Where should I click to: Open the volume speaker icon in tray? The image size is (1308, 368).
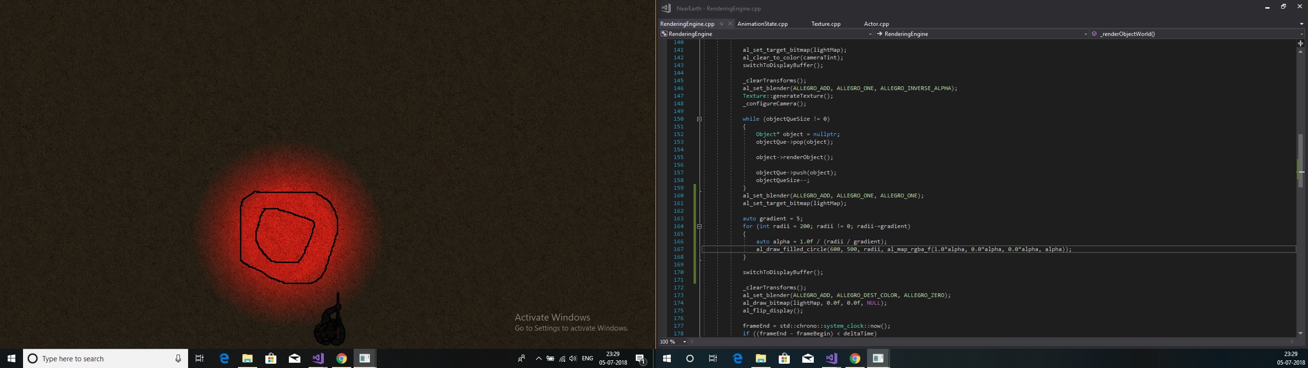[573, 359]
